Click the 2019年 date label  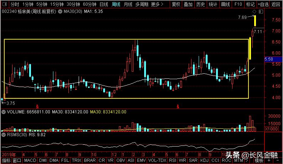(9, 155)
